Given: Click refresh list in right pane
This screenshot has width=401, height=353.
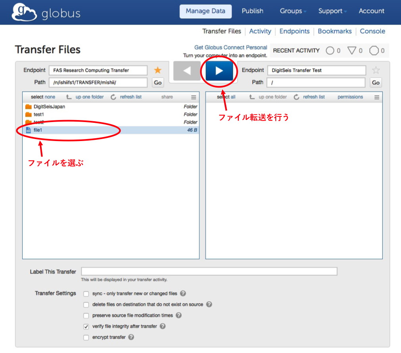Looking at the screenshot, I should point(314,97).
